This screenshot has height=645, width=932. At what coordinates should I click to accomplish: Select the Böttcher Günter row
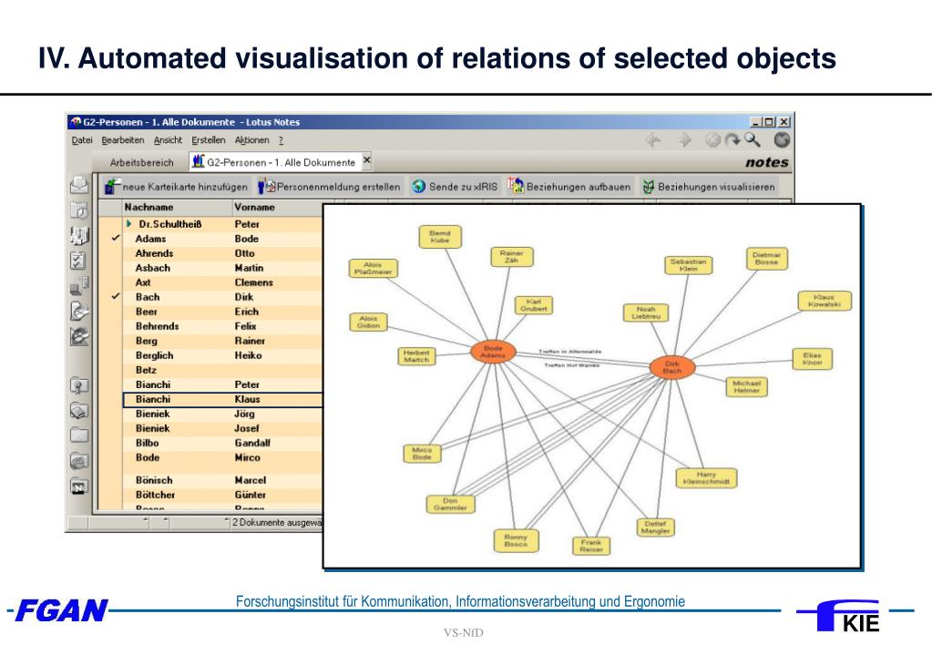pyautogui.click(x=222, y=495)
